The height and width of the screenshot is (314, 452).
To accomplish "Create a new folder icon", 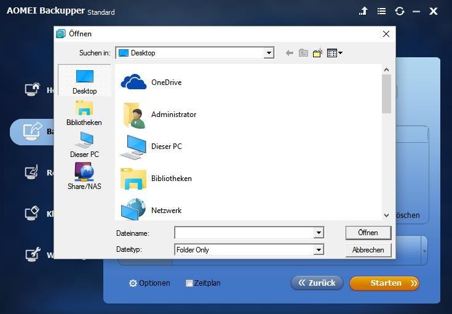I will pyautogui.click(x=318, y=53).
